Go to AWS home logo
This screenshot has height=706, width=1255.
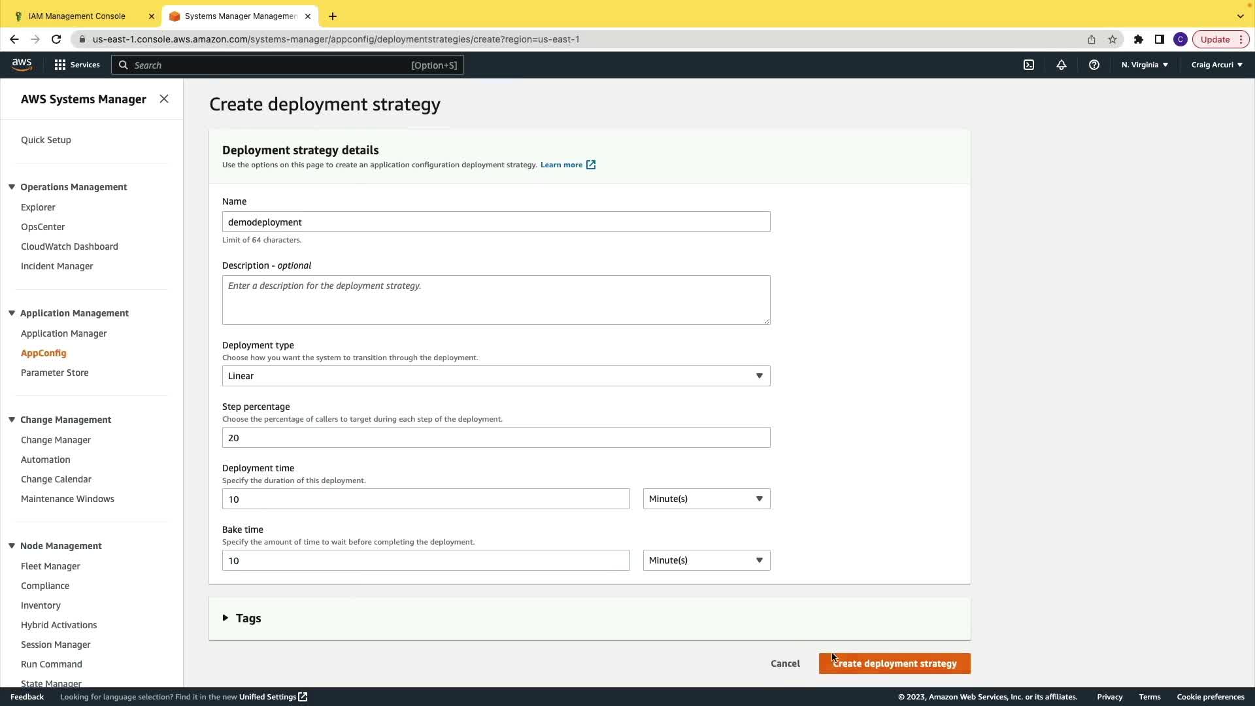tap(22, 64)
